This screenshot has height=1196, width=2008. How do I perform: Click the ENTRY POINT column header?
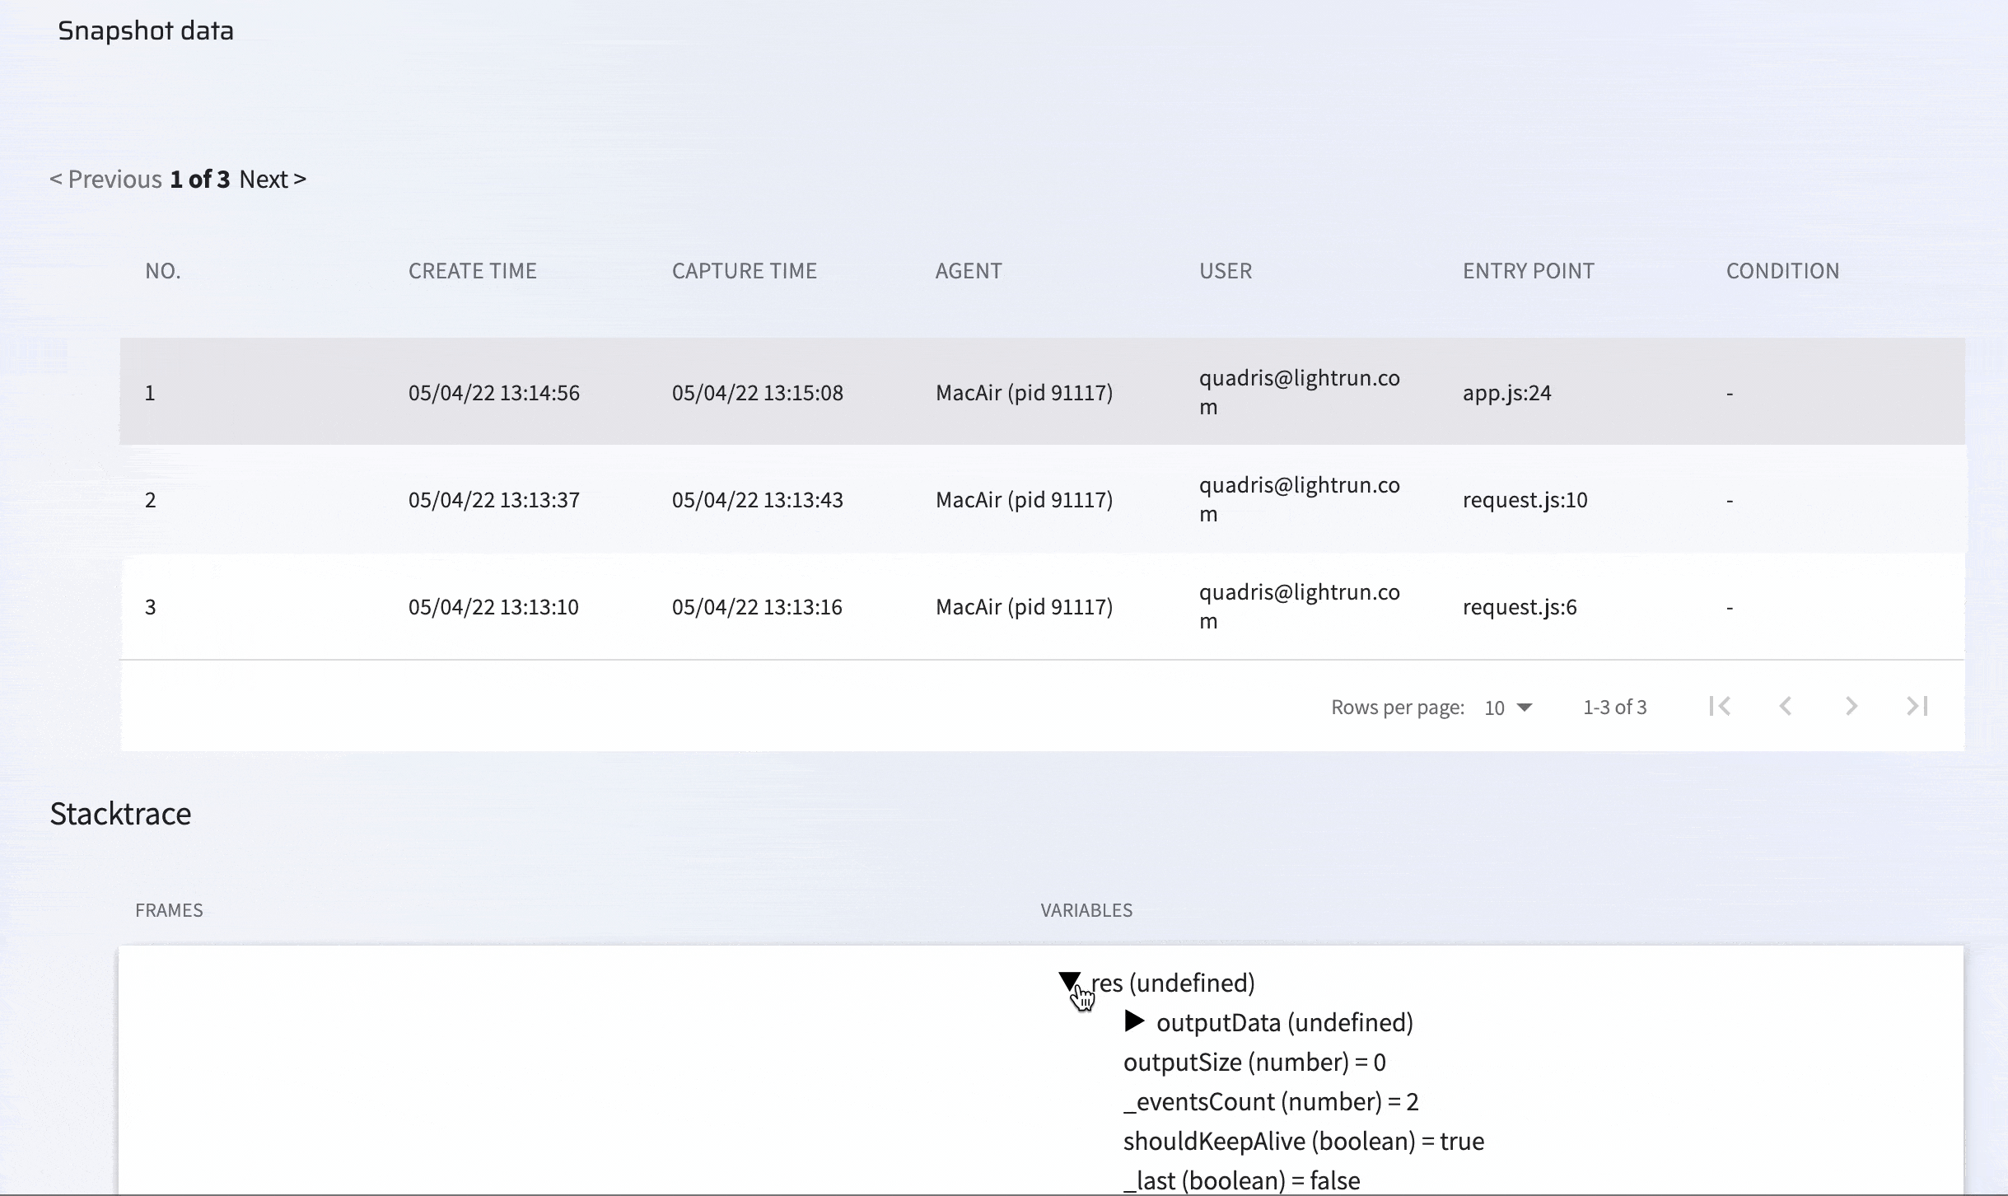(x=1528, y=271)
